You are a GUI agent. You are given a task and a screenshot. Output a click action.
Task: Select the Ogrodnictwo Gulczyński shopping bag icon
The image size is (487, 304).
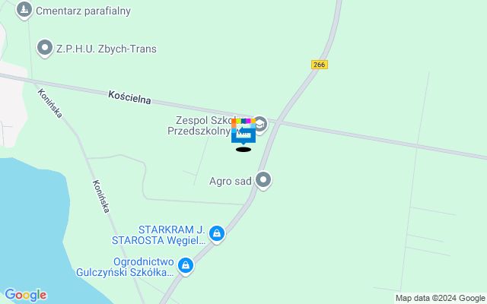click(x=186, y=266)
